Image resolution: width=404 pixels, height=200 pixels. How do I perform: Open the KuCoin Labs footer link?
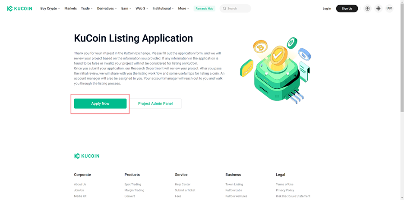(234, 190)
